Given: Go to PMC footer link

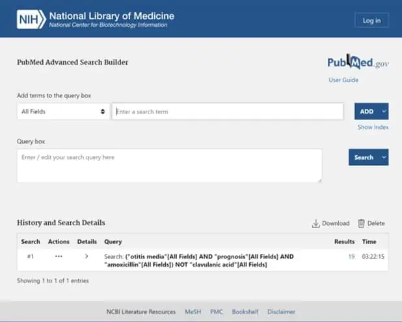Looking at the screenshot, I should pyautogui.click(x=217, y=312).
